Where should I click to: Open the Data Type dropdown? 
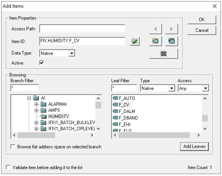[x=72, y=53]
